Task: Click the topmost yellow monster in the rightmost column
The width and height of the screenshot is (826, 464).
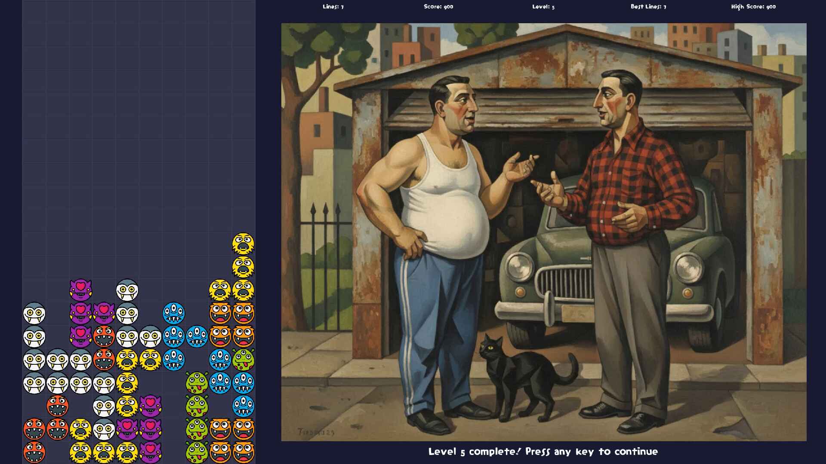Action: point(243,244)
